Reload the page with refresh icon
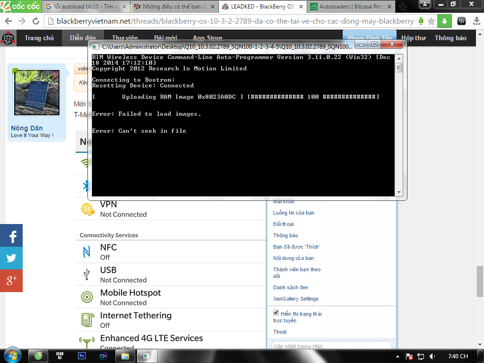Screen dimensions: 484x363 point(35,21)
